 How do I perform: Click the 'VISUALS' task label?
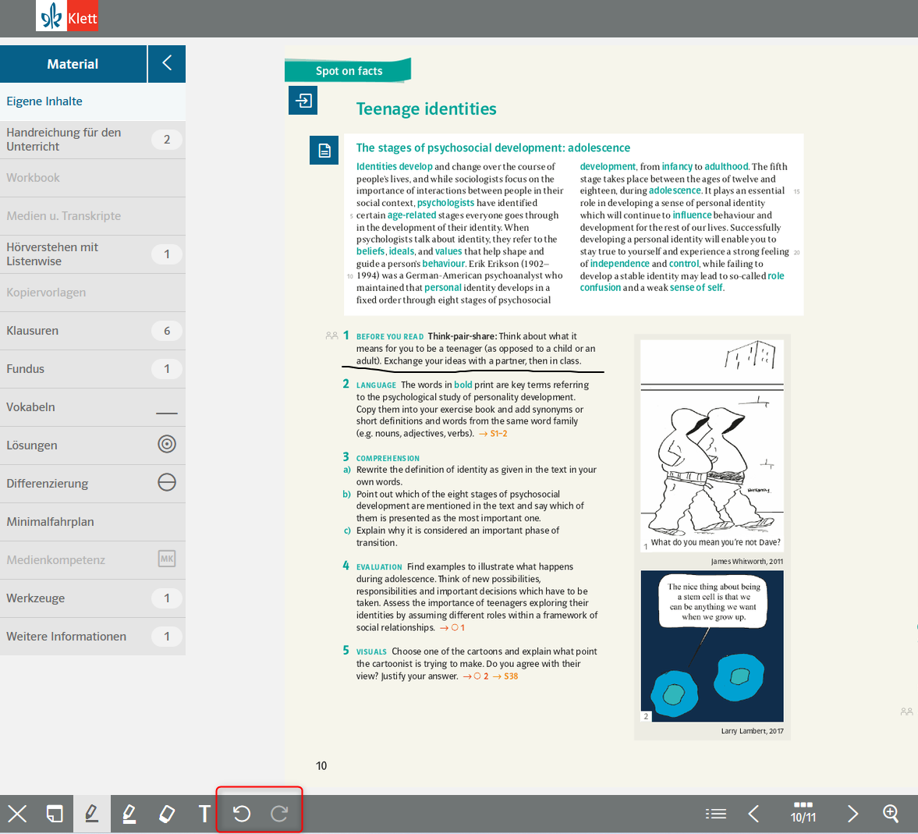tap(371, 651)
